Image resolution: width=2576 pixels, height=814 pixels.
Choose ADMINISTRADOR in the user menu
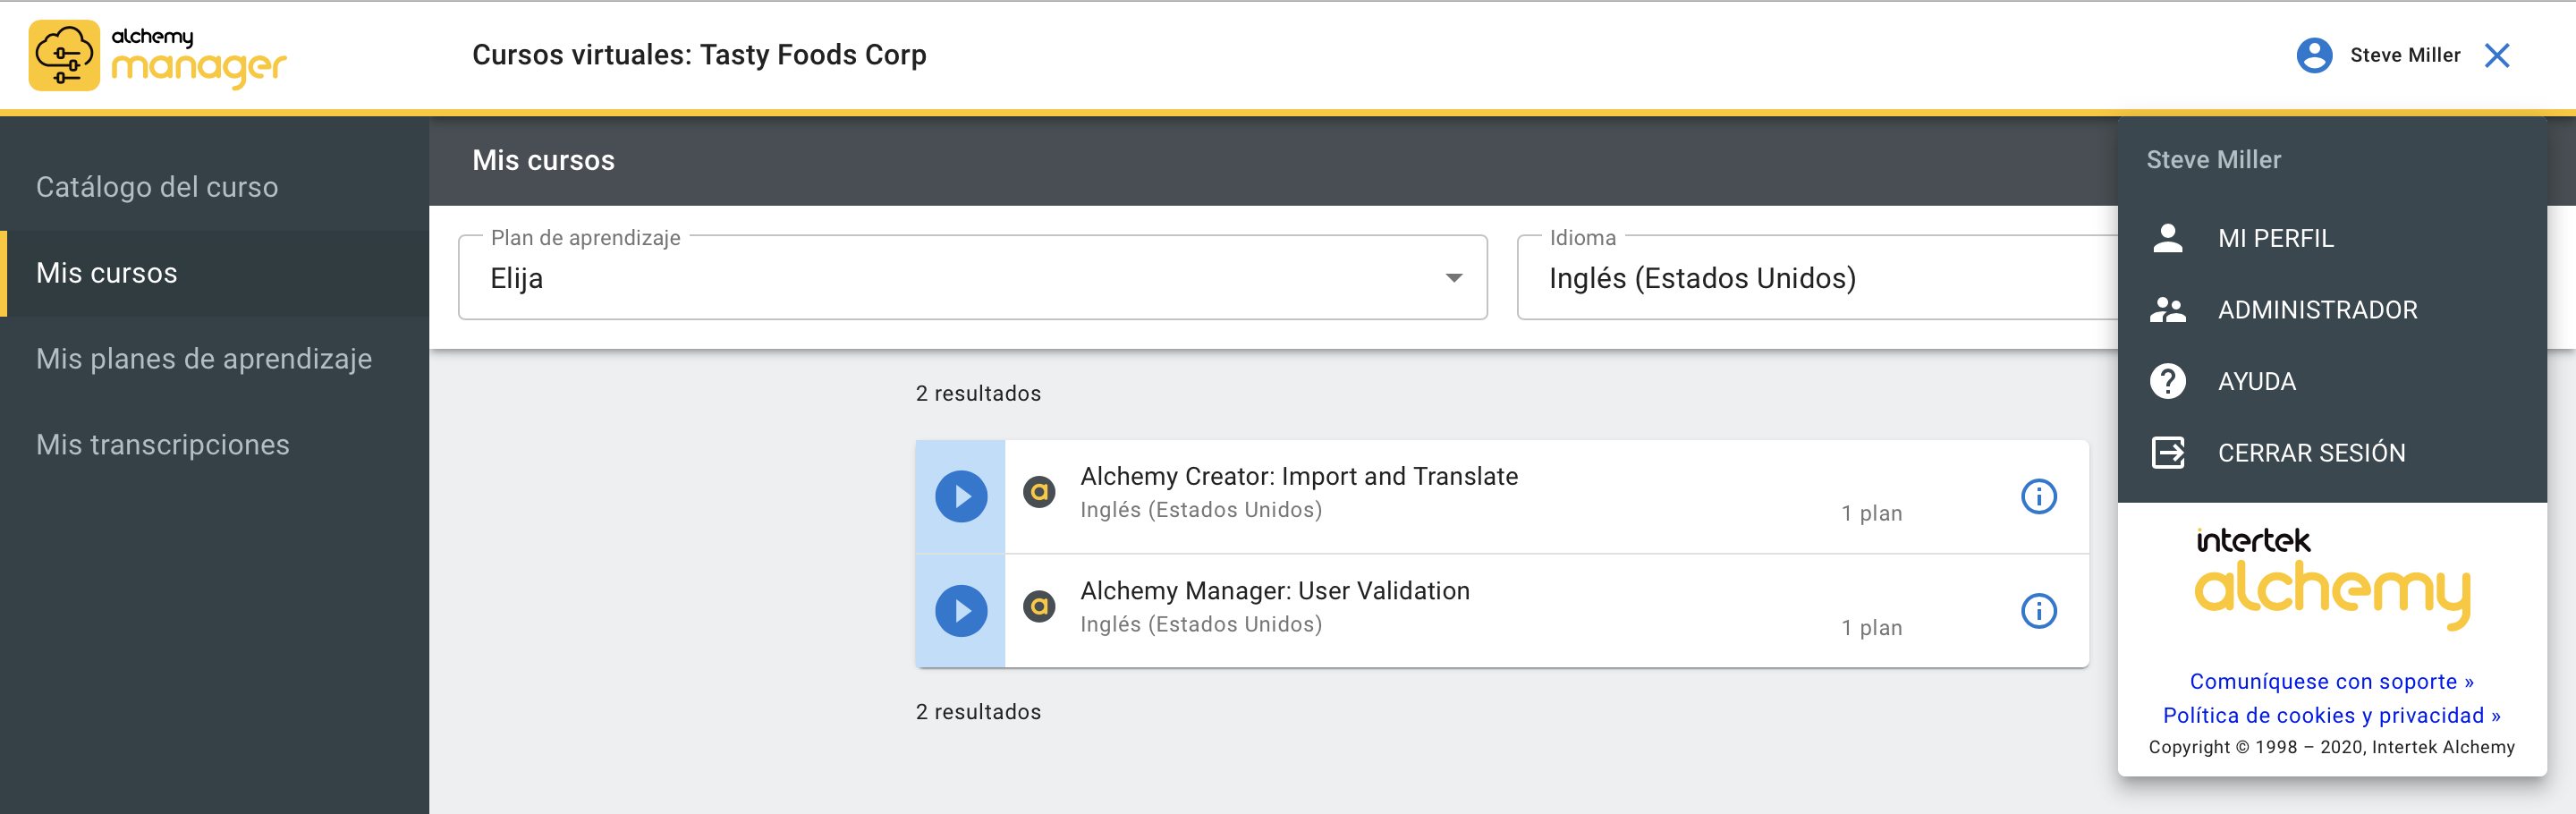click(2317, 310)
